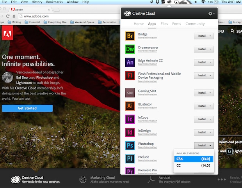Click the Dreamweaver app icon
Viewport: 242px width, 188px height.
click(x=130, y=49)
